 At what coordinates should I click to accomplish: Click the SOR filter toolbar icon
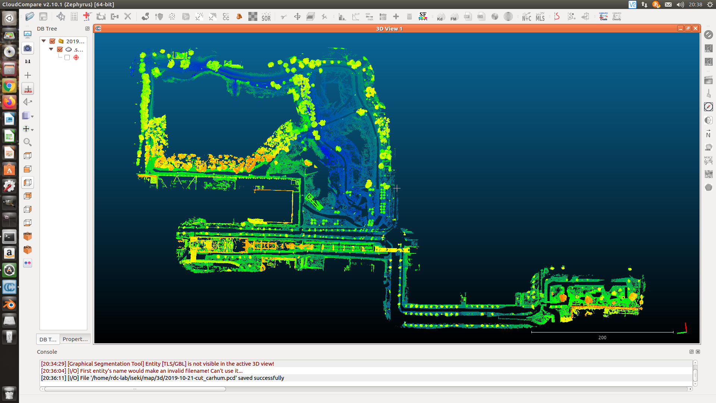266,17
